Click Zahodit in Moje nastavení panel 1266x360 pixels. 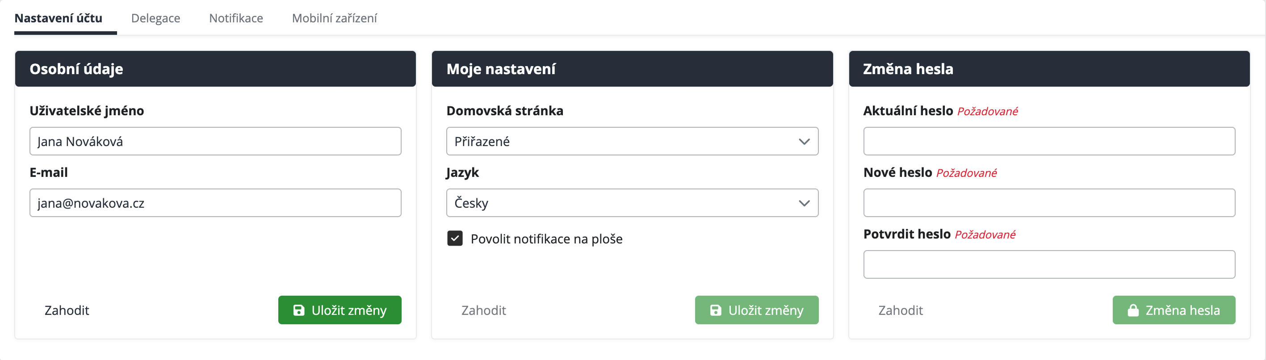click(x=484, y=310)
